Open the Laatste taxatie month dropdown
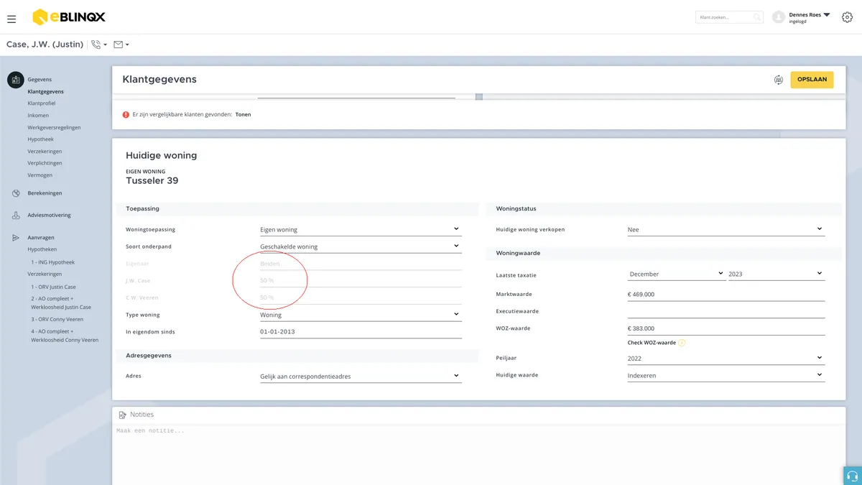This screenshot has width=862, height=485. point(676,274)
